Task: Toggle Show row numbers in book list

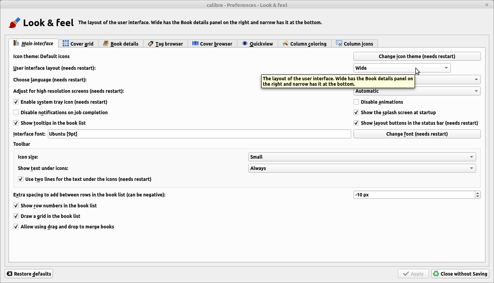Action: (16, 205)
